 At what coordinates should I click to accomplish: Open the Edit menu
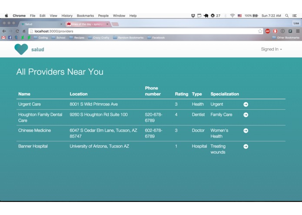click(43, 16)
